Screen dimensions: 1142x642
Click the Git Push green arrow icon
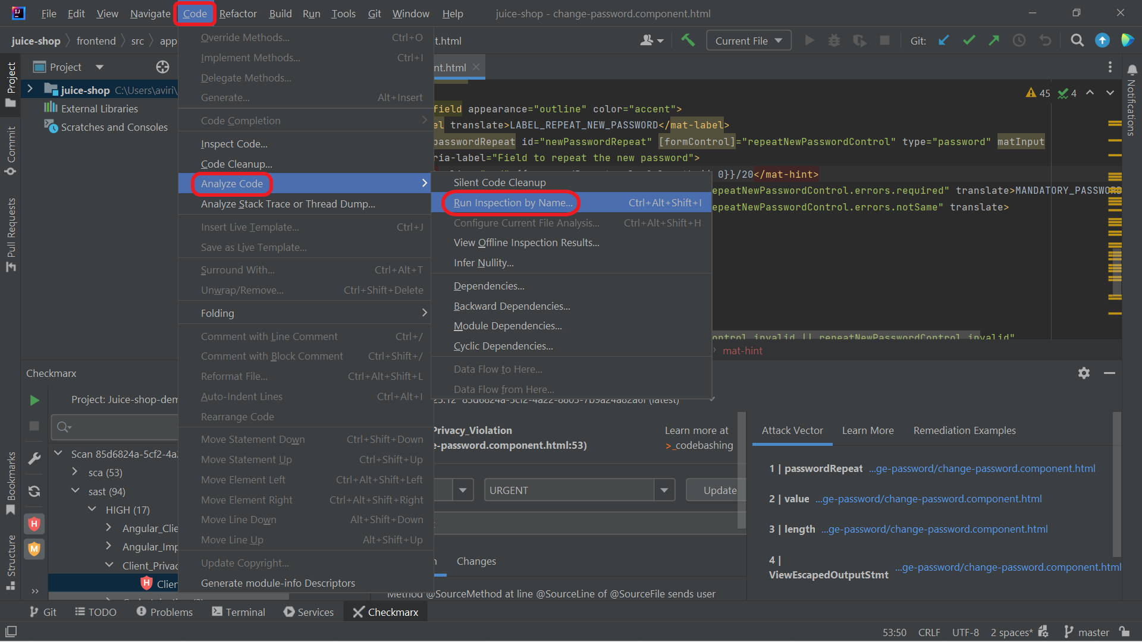click(994, 40)
